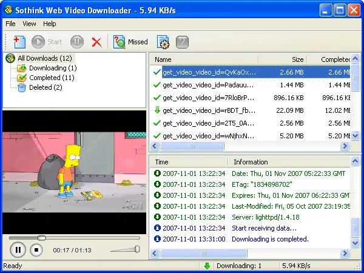Pause the video preview playback
Screen dimensions: 364x273
(x=18, y=249)
